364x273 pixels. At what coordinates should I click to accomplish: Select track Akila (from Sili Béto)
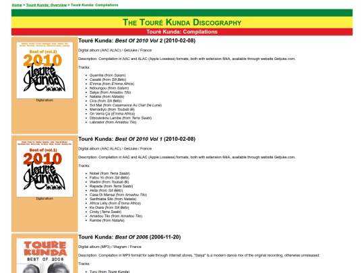[106, 190]
